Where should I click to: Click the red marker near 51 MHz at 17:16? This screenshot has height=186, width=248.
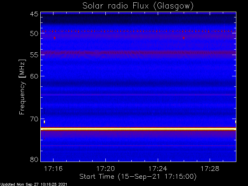[55, 38]
